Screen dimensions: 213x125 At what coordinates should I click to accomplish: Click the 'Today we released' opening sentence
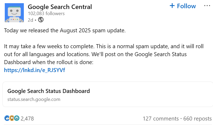pyautogui.click(x=64, y=30)
